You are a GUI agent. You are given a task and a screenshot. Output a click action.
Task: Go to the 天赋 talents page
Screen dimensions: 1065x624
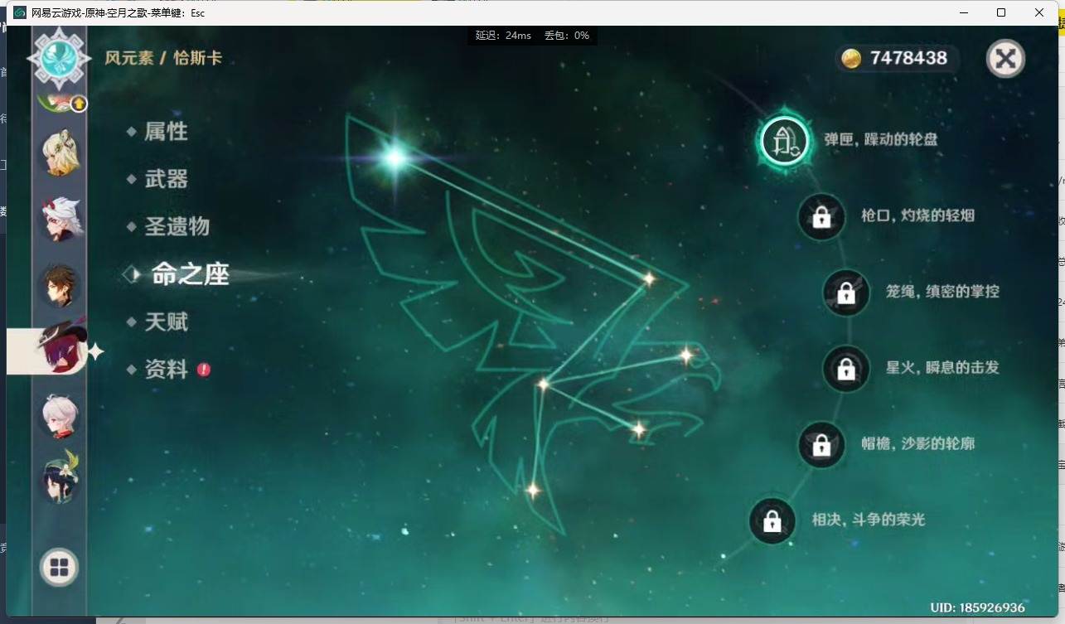[166, 322]
